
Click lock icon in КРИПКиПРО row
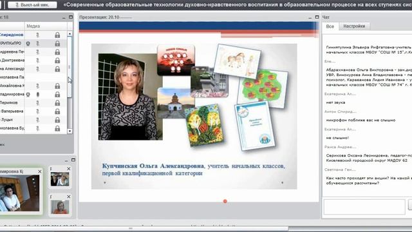(57, 43)
